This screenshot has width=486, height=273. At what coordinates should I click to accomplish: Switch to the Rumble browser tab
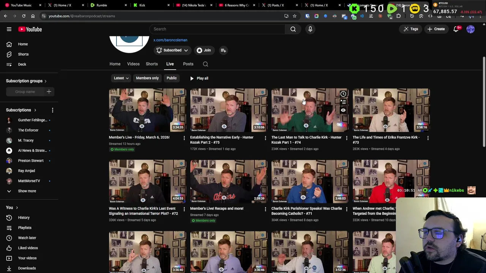[x=108, y=5]
